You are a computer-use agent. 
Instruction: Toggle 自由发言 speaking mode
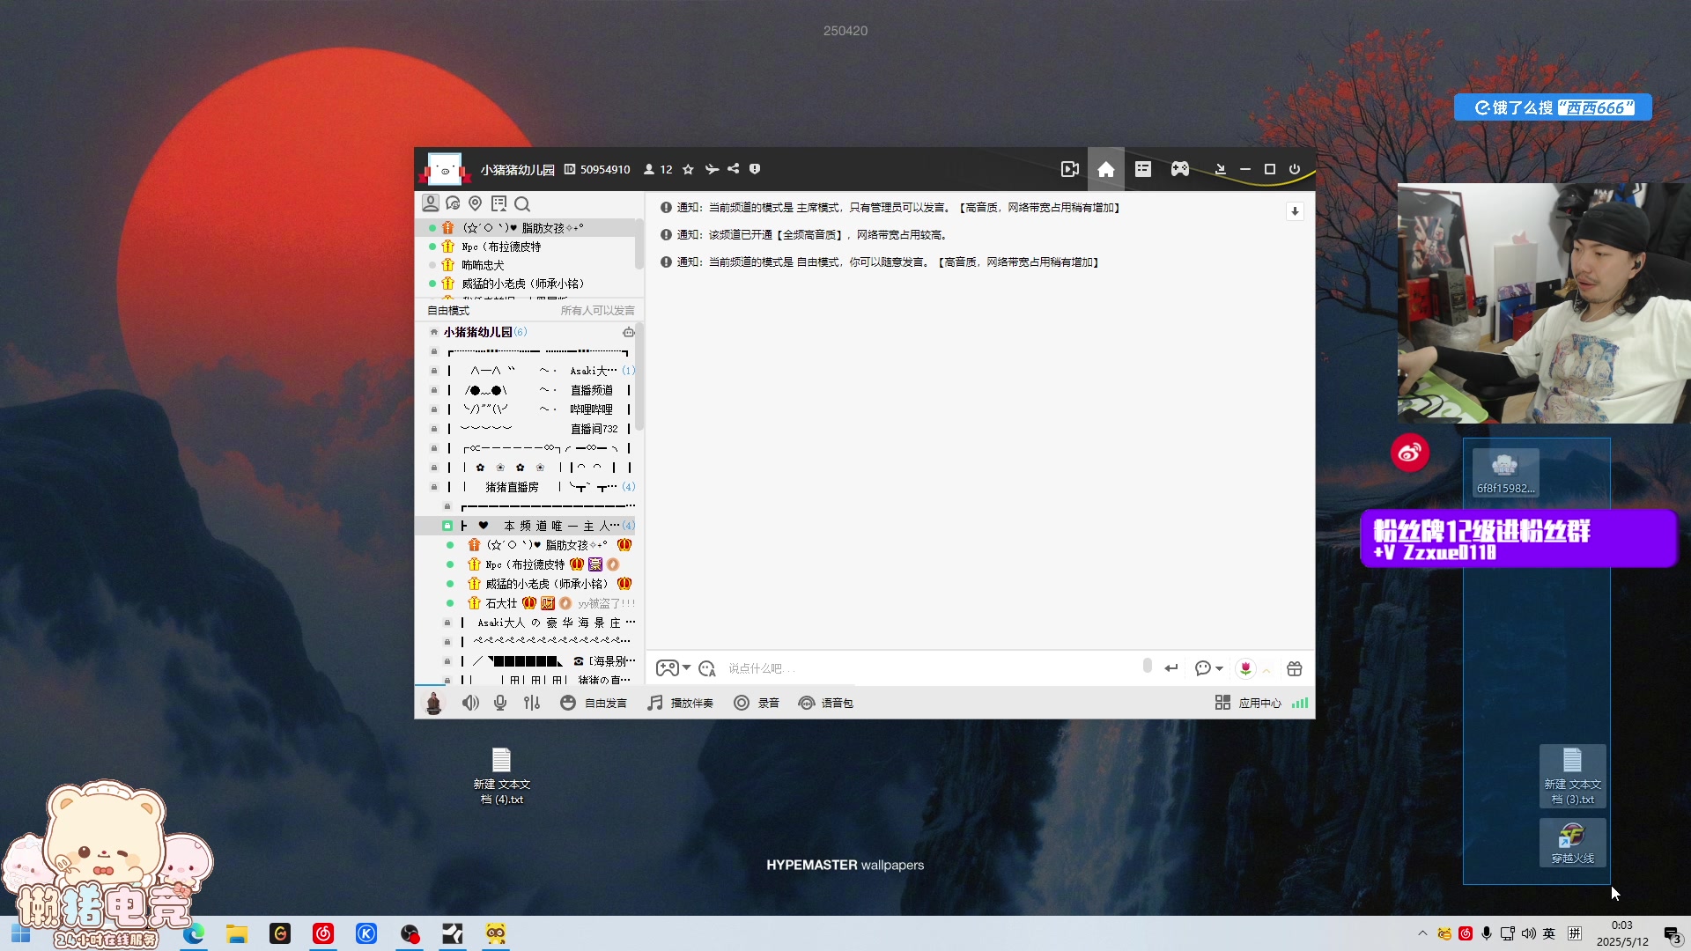point(594,703)
